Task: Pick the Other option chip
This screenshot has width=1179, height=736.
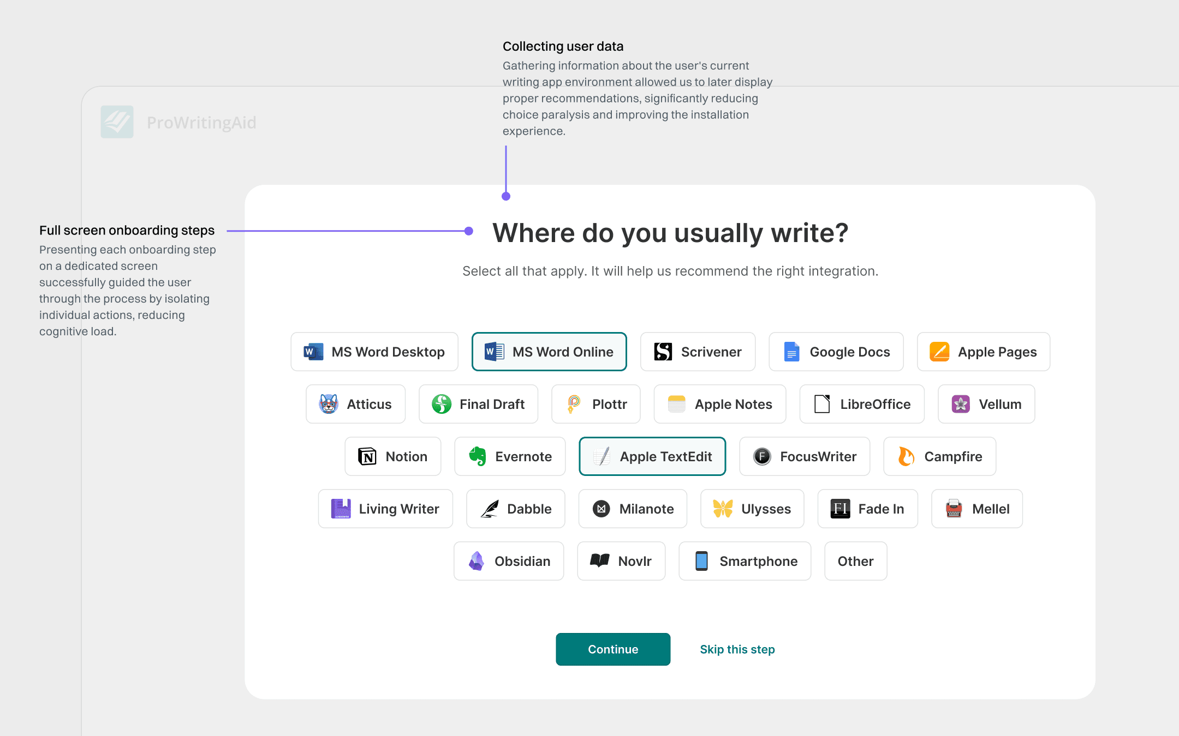Action: 855,561
